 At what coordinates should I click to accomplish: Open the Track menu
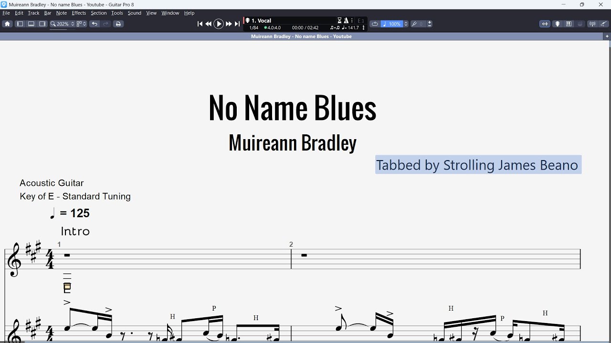point(33,13)
